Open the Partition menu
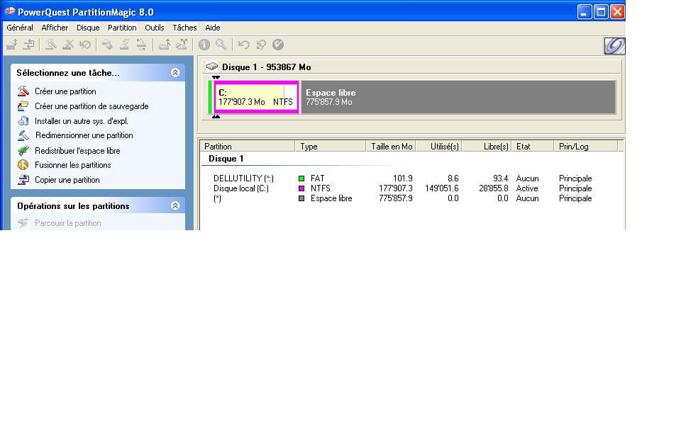The width and height of the screenshot is (681, 425). click(122, 28)
